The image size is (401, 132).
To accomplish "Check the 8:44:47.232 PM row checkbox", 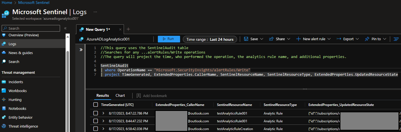I will pyautogui.click(x=96, y=121).
